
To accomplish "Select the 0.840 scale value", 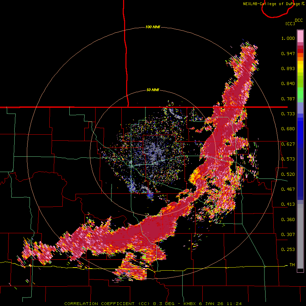I will pos(288,84).
